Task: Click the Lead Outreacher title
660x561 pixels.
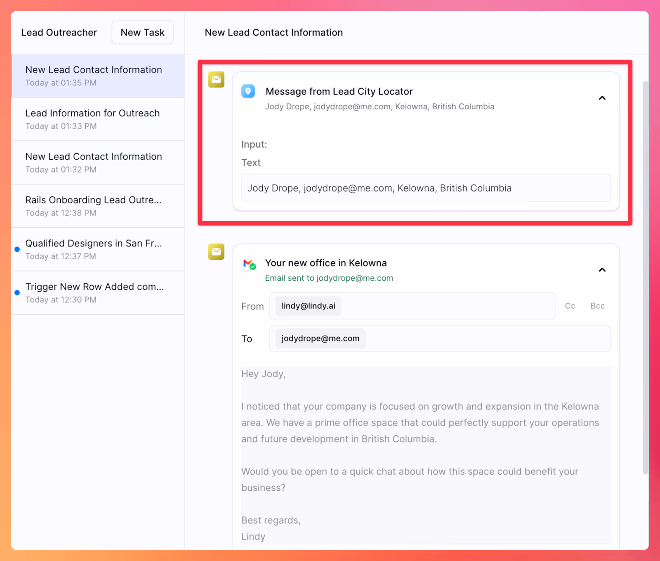Action: point(59,32)
